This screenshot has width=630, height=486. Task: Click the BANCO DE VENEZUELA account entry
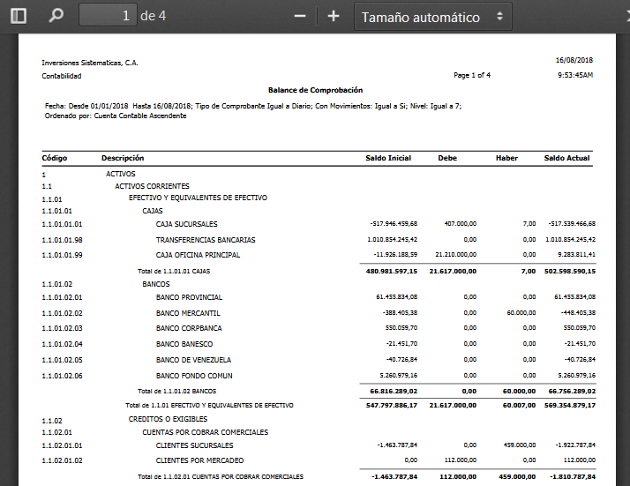193,359
